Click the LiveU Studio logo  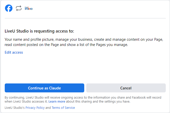pos(29,8)
